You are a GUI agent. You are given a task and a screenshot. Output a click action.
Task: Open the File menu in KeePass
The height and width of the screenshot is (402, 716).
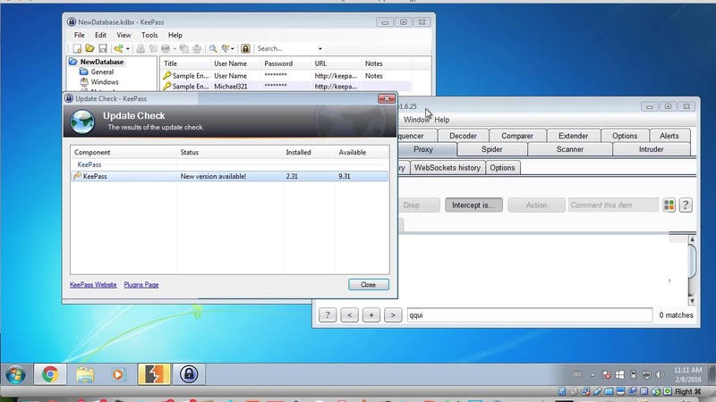[x=80, y=35]
